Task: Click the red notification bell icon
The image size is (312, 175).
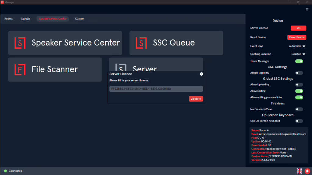Action: click(307, 171)
